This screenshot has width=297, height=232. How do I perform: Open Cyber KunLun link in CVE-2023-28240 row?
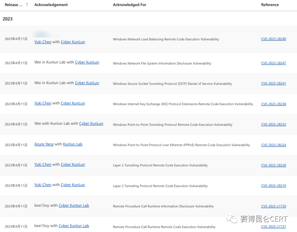(x=73, y=42)
